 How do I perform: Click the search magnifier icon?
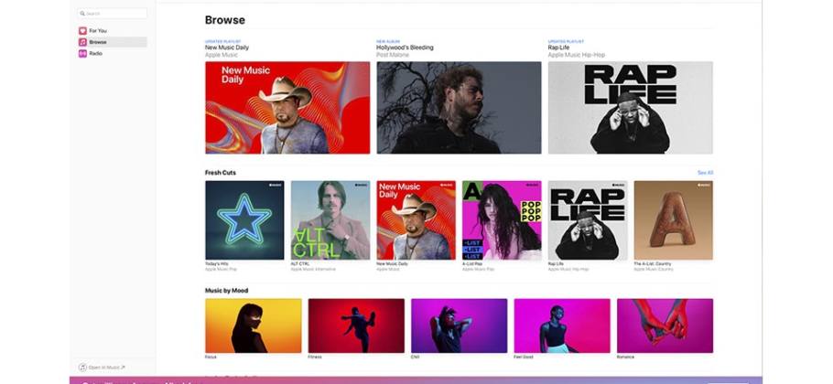[82, 14]
